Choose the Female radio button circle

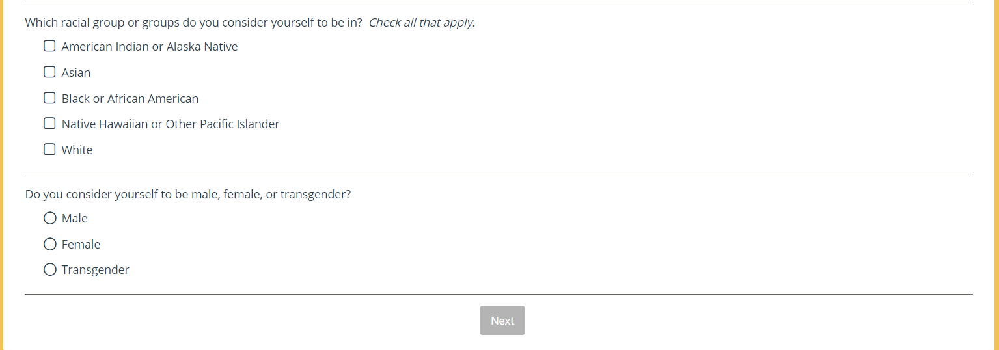[x=50, y=244]
